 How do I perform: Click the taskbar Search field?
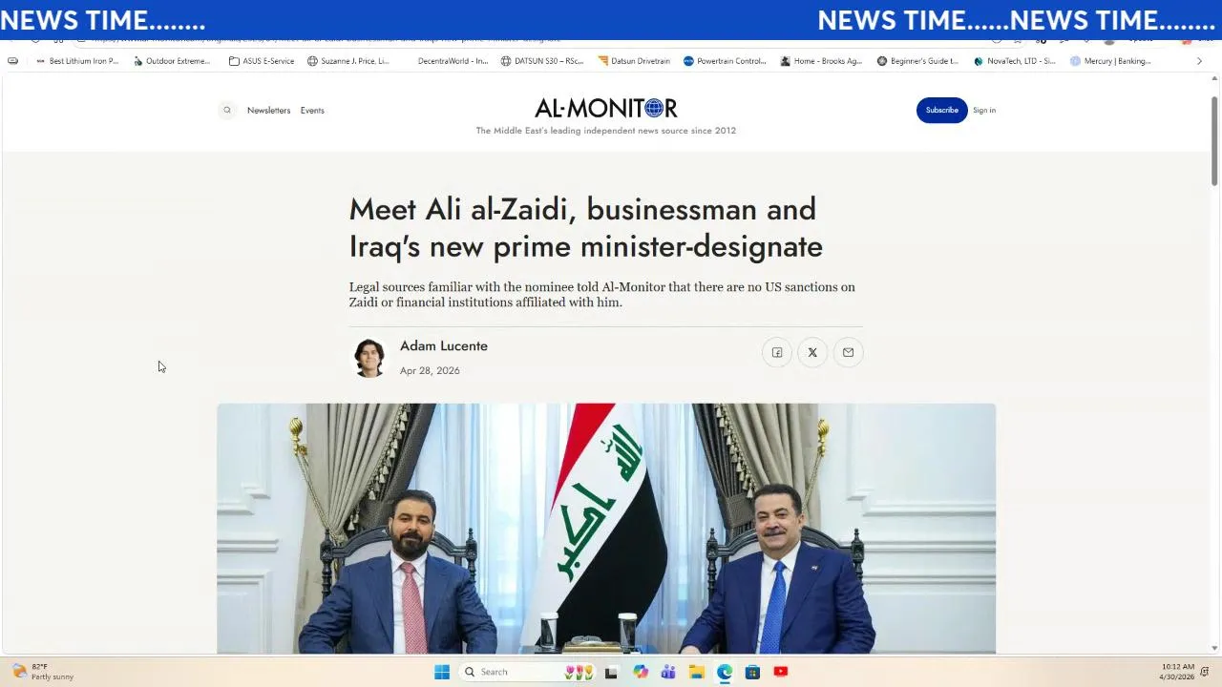point(514,672)
